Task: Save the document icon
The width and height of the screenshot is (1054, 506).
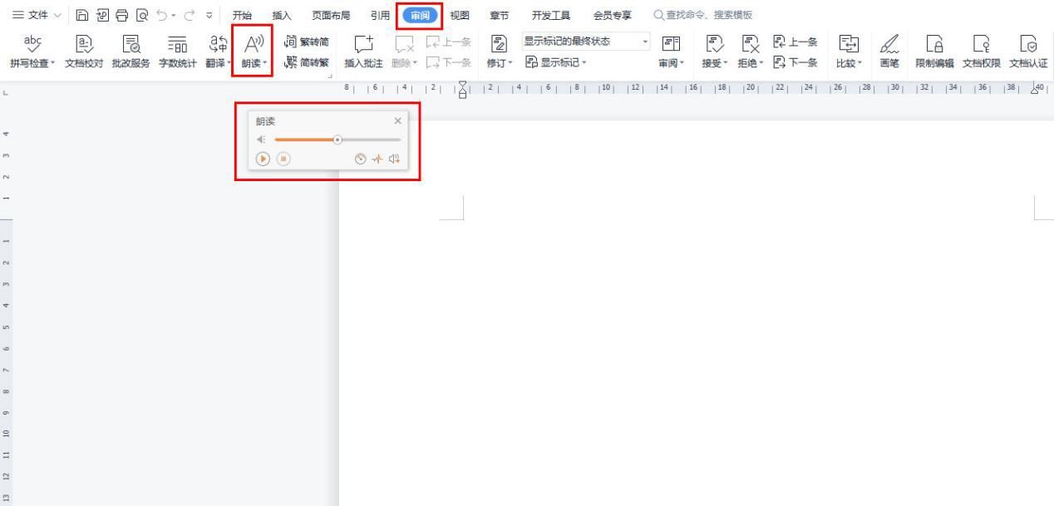Action: pos(81,15)
